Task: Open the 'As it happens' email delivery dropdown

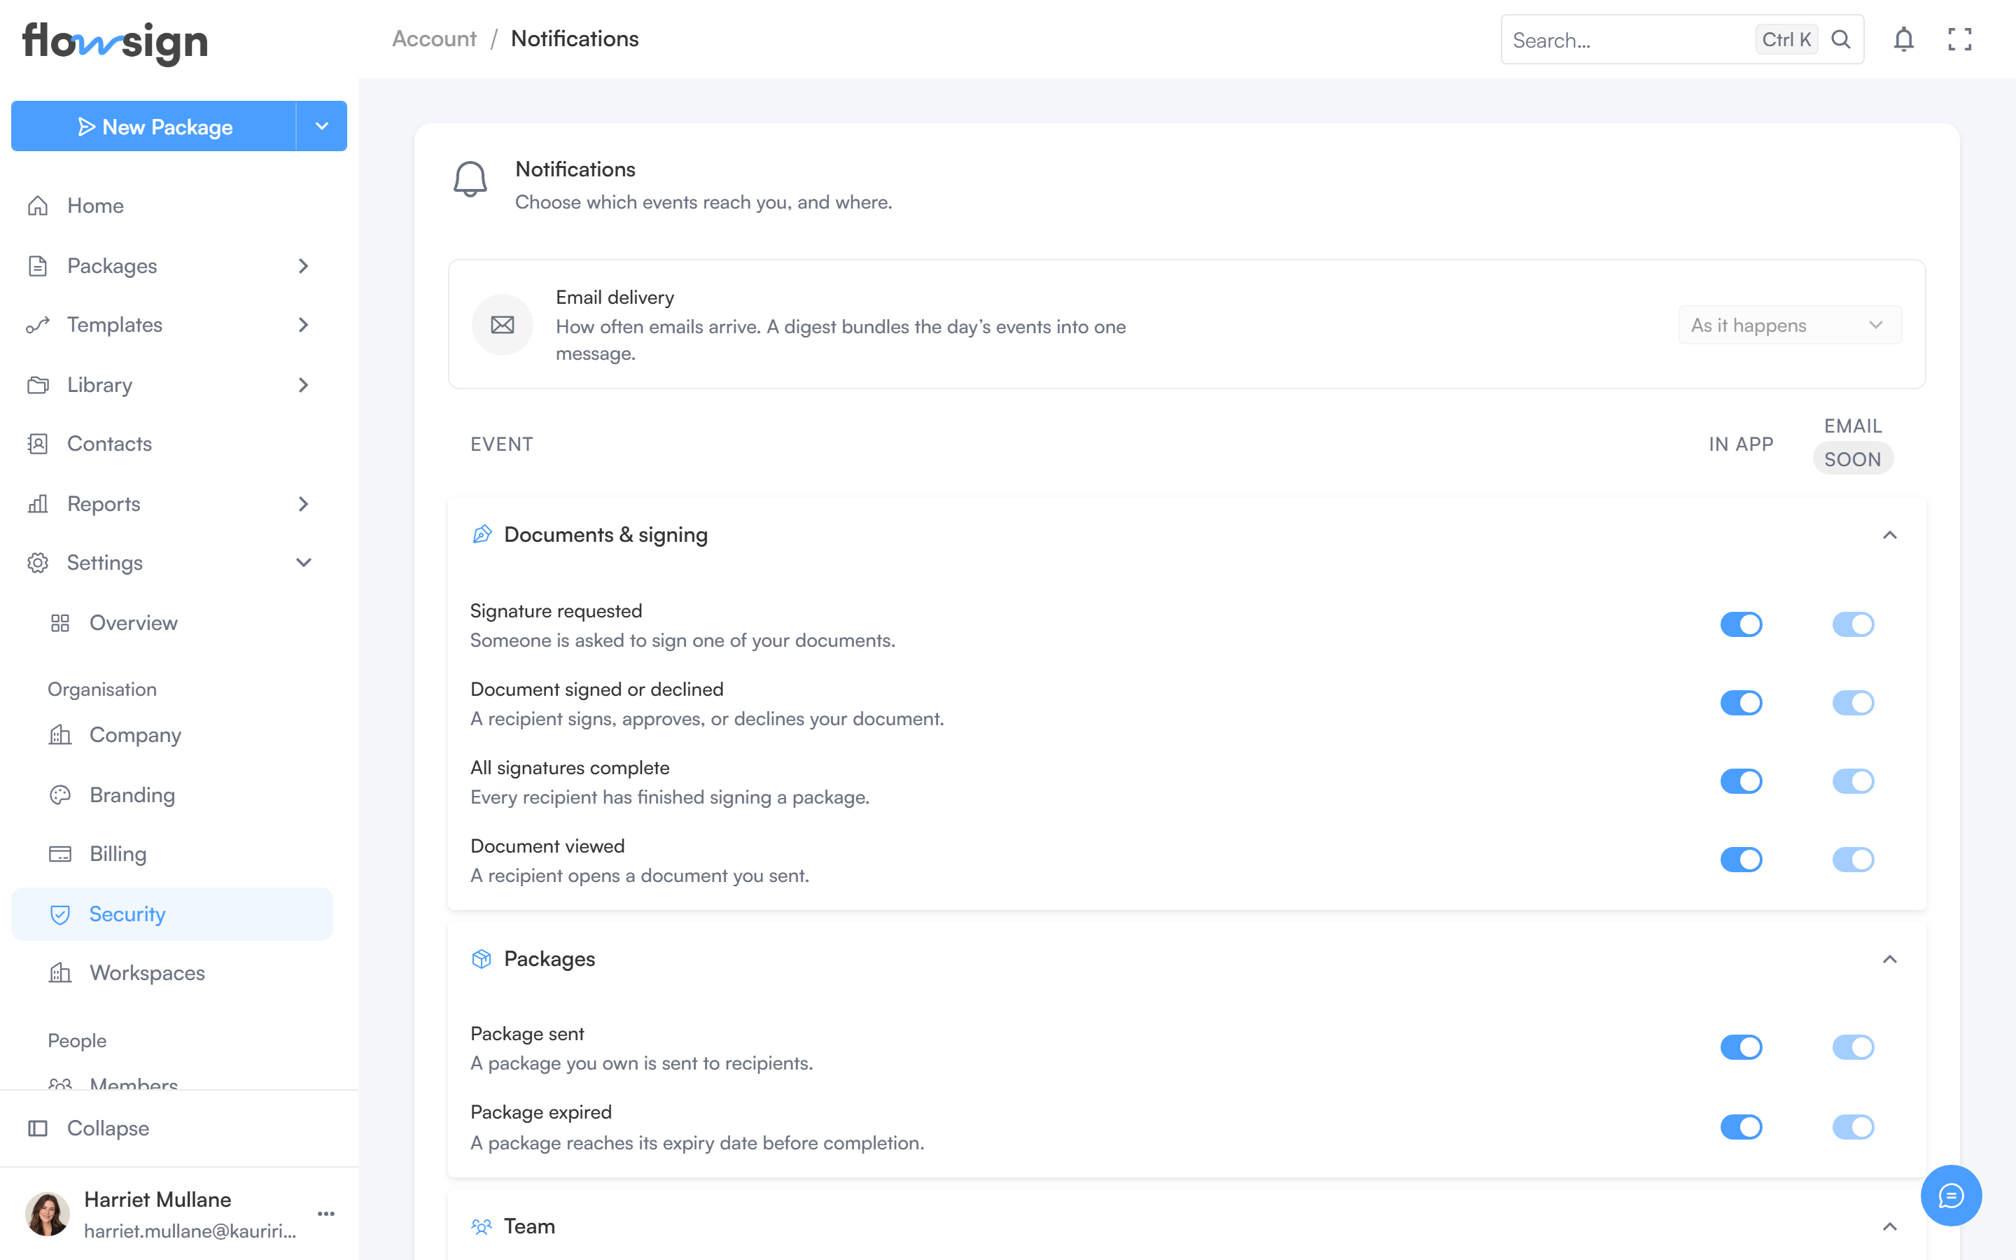Action: 1789,325
